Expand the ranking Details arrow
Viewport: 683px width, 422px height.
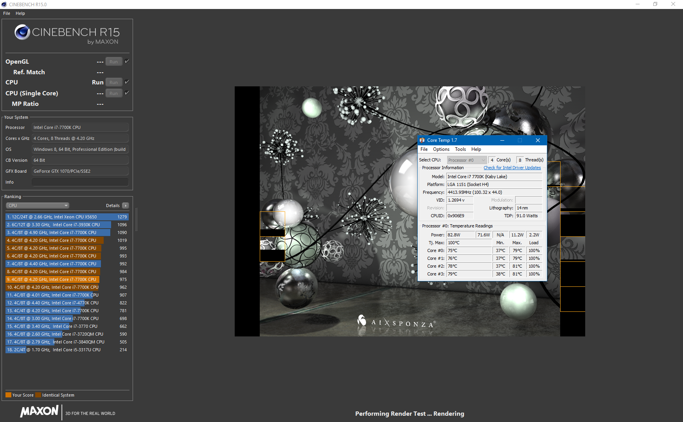(126, 206)
